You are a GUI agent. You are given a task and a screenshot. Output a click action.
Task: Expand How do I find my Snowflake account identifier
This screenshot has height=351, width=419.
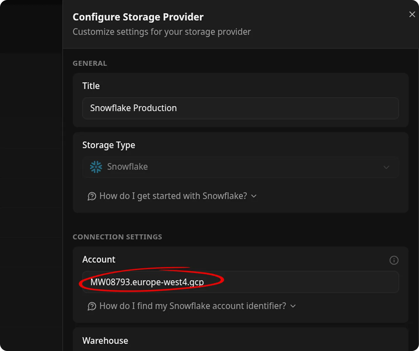point(193,306)
